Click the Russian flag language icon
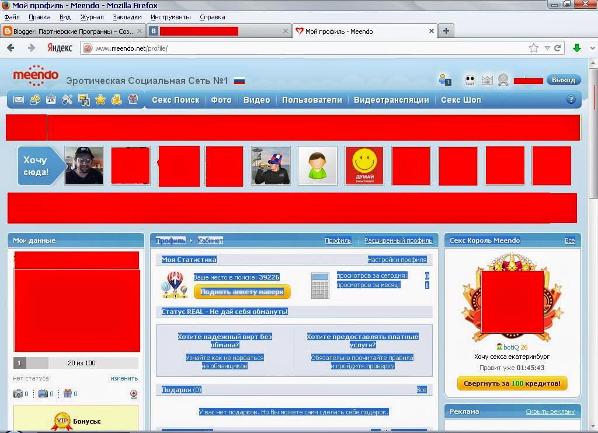The width and height of the screenshot is (598, 433). (x=239, y=81)
